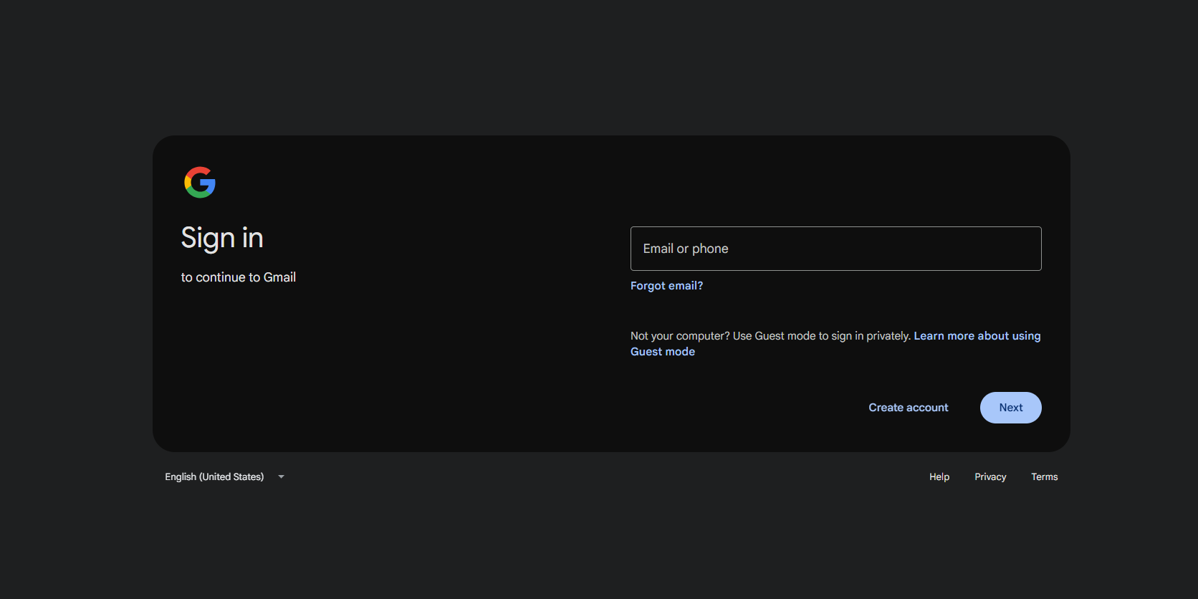
Task: Click the 'Sign in' heading text
Action: point(222,238)
